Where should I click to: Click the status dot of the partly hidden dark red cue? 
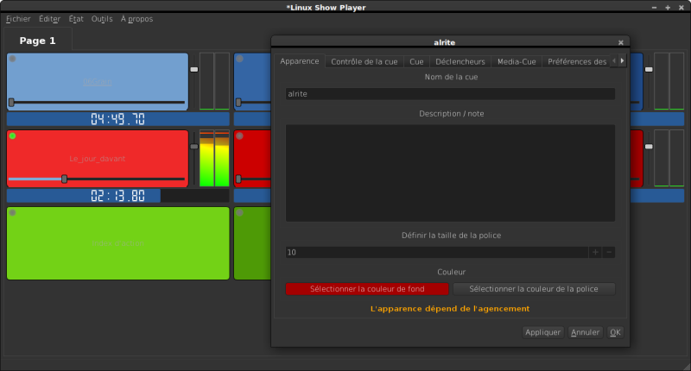(240, 136)
